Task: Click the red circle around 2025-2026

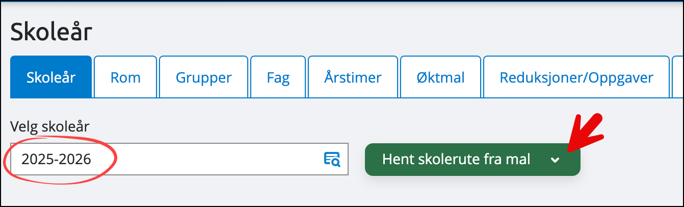Action: pyautogui.click(x=61, y=159)
